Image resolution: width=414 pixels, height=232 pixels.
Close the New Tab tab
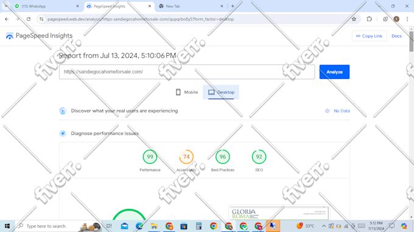click(222, 6)
